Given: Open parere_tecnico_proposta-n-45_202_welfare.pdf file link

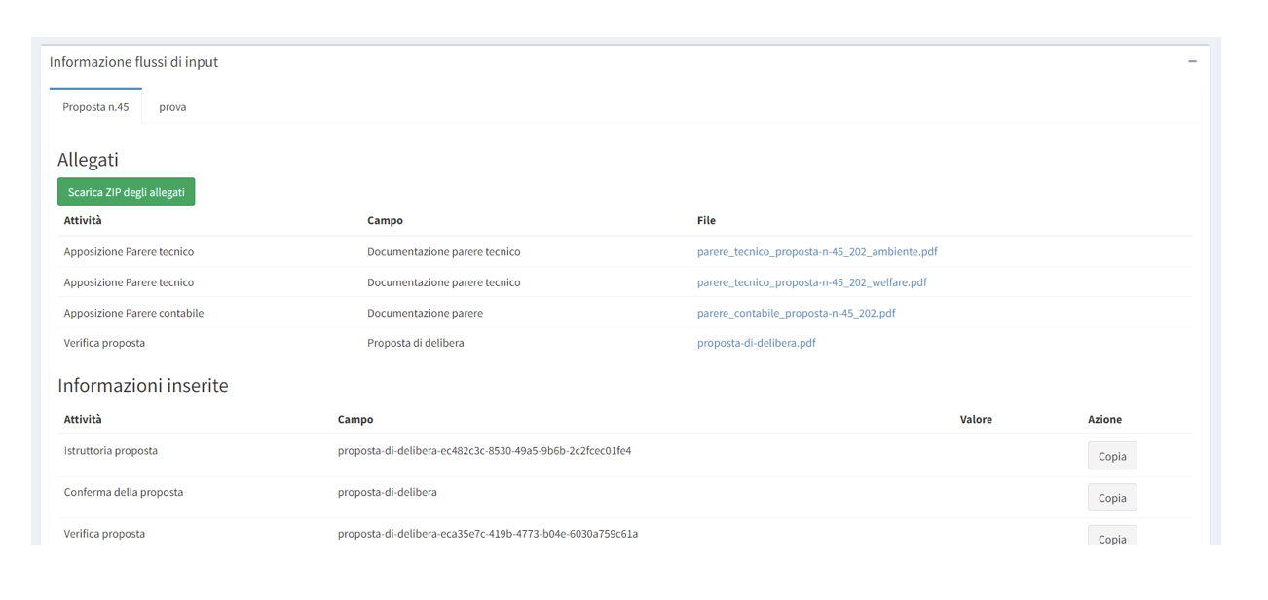Looking at the screenshot, I should click(x=811, y=282).
